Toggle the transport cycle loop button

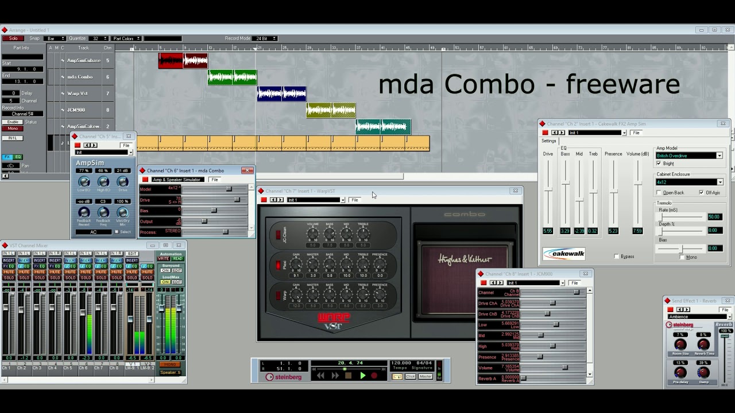[x=397, y=376]
